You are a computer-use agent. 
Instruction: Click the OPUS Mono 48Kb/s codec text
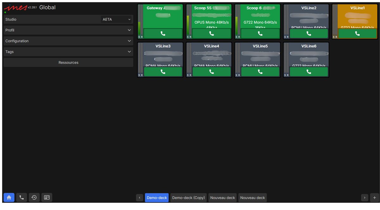pos(212,22)
